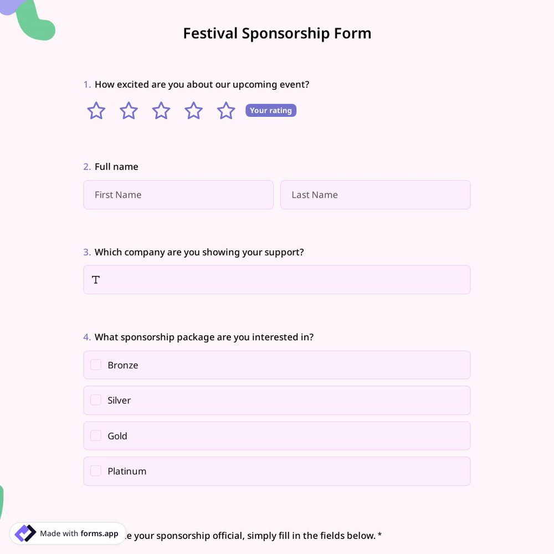Viewport: 554px width, 554px height.
Task: Enable the Gold package checkbox
Action: coord(95,435)
